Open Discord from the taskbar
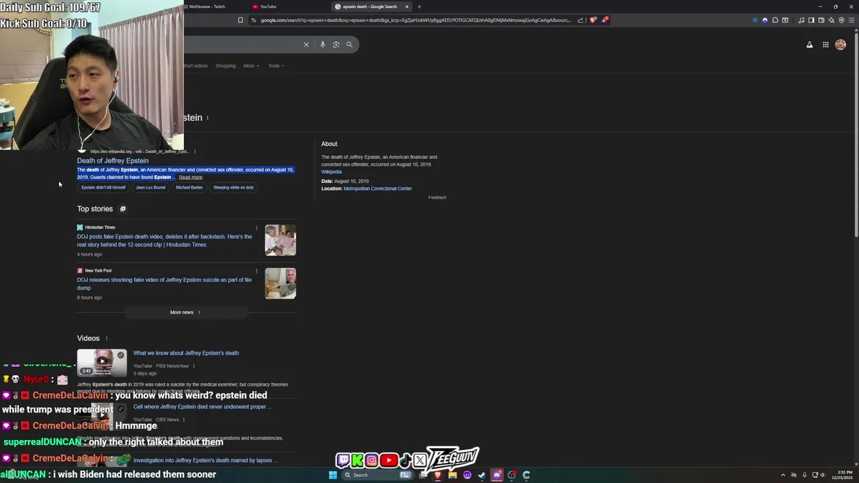This screenshot has height=483, width=859. [497, 475]
